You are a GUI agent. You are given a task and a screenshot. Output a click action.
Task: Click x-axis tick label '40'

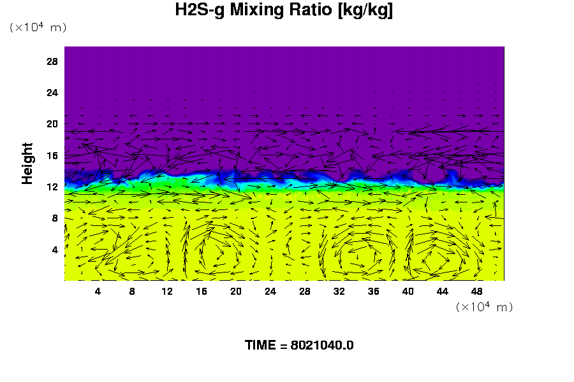408,292
